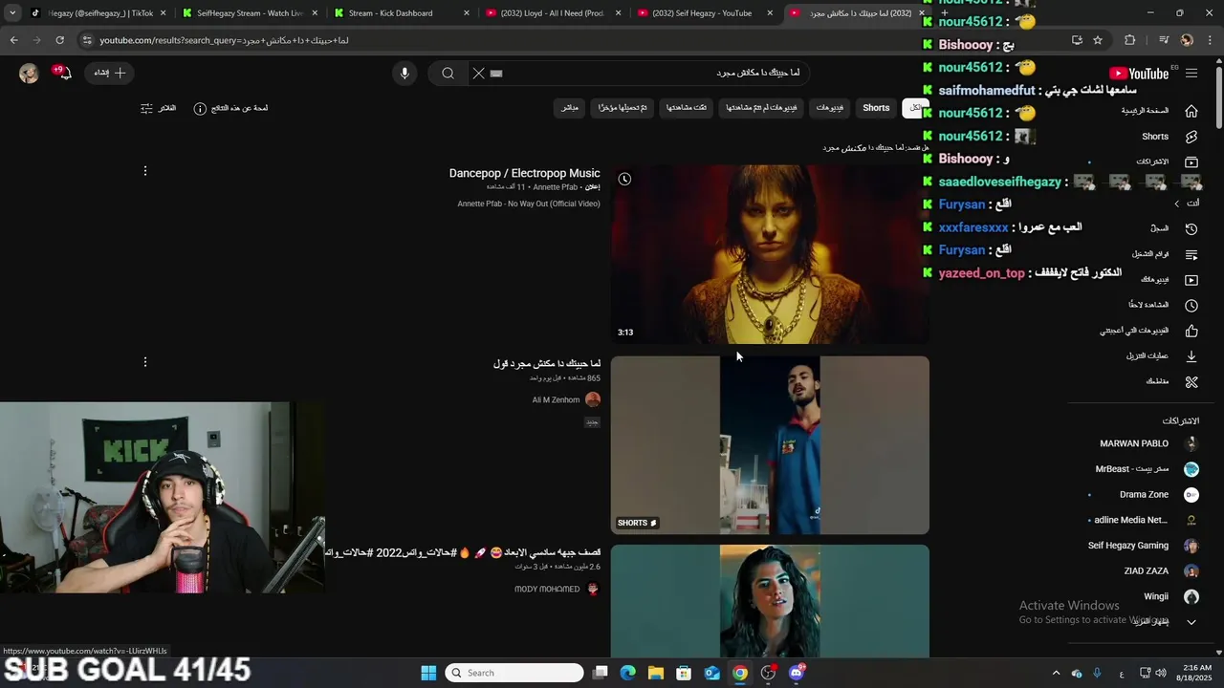This screenshot has height=688, width=1224.
Task: Switch to the TikTok browser tab
Action: [98, 13]
